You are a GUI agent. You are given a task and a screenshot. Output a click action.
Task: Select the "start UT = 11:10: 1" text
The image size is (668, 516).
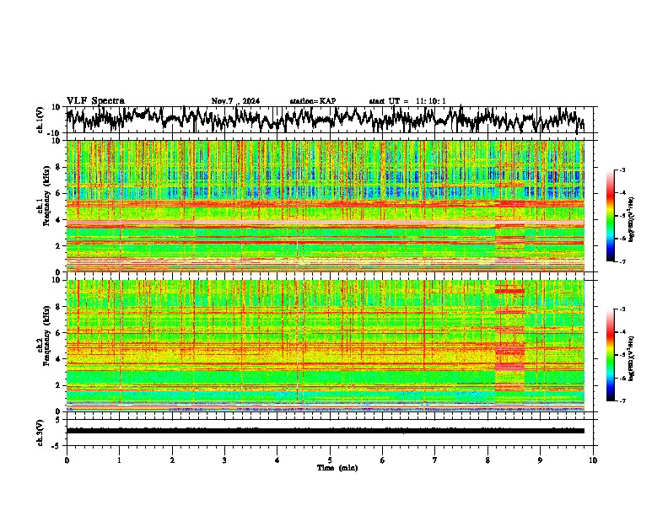407,101
